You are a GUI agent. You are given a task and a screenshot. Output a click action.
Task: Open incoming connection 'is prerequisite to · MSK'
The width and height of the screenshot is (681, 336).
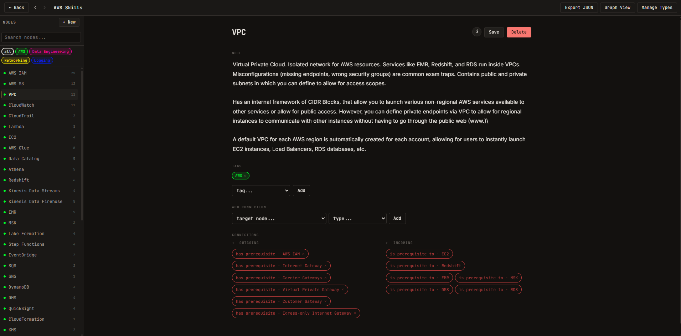pos(488,278)
